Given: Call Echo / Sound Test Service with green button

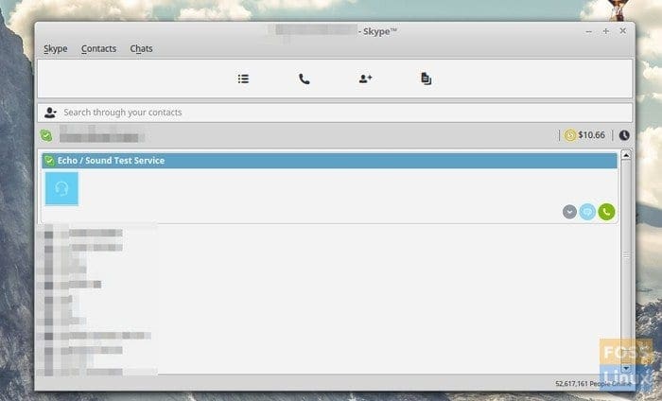Looking at the screenshot, I should (x=606, y=212).
